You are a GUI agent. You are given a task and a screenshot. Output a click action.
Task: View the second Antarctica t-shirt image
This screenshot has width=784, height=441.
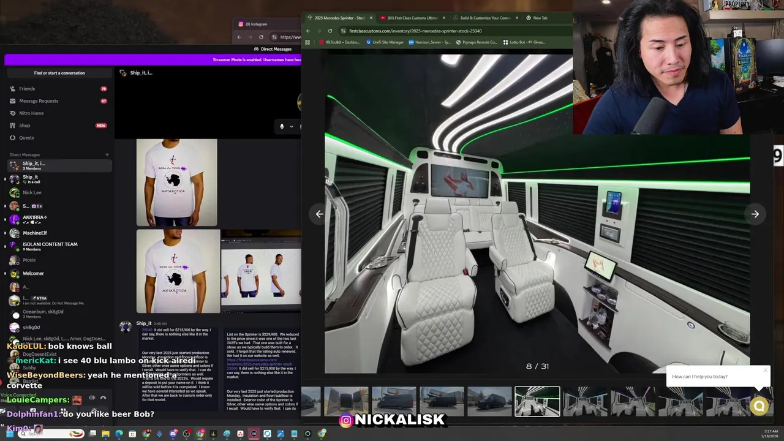coord(178,272)
